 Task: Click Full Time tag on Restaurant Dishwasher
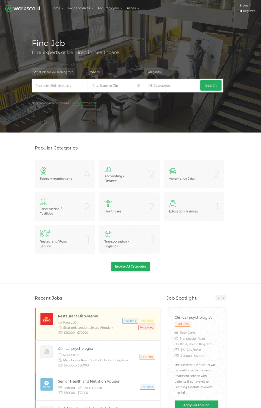click(x=130, y=321)
